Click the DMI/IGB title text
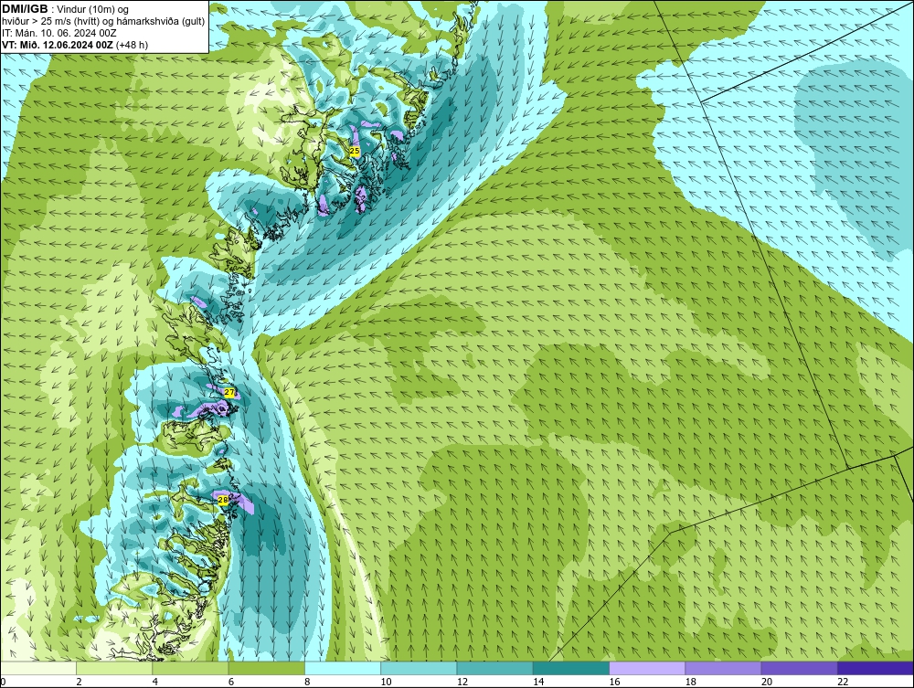This screenshot has height=688, width=914. pos(25,9)
